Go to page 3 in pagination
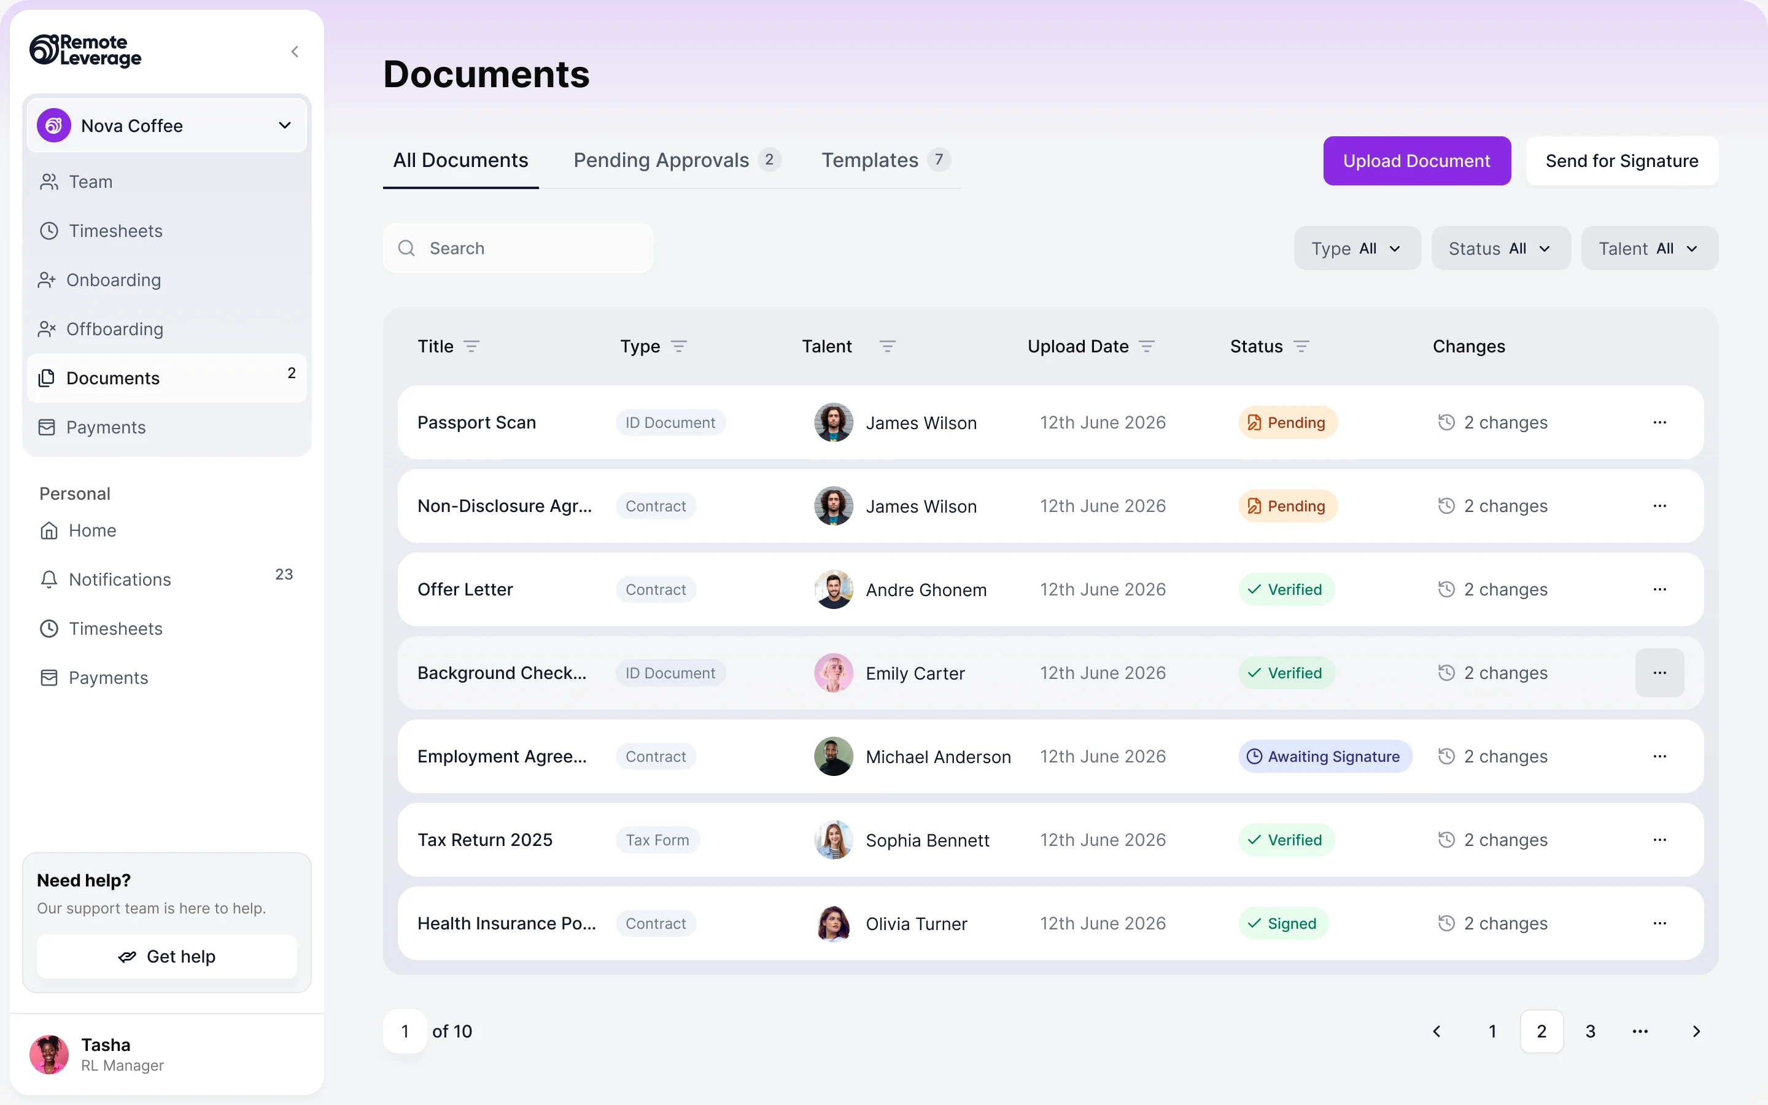The width and height of the screenshot is (1768, 1105). 1591,1031
